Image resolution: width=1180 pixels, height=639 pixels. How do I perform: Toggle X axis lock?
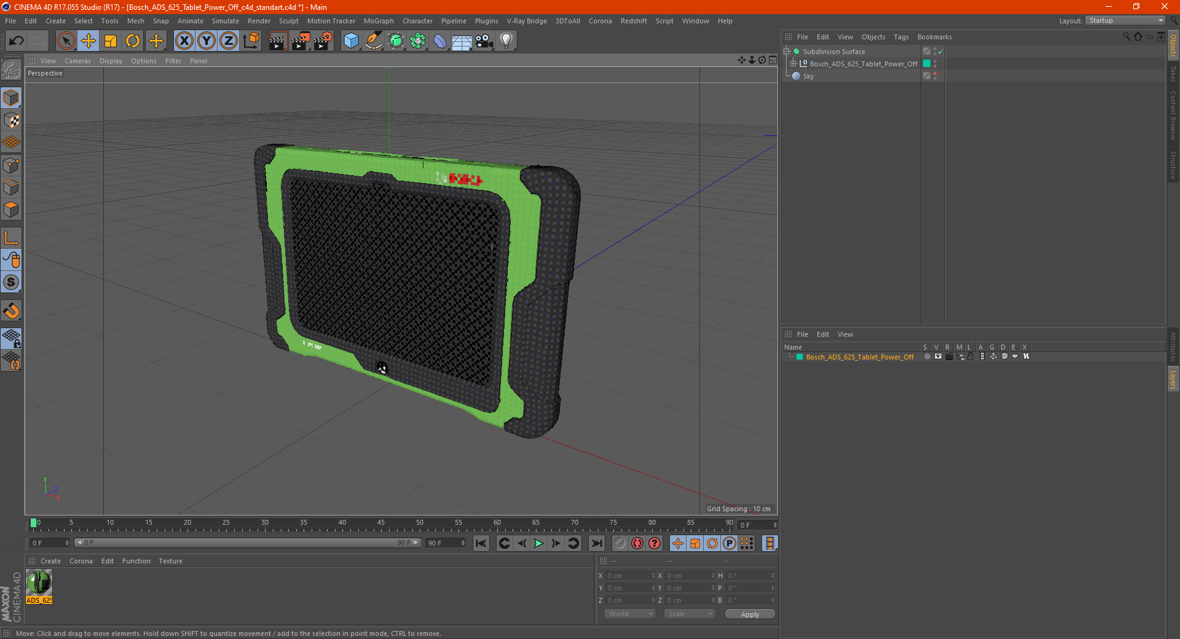point(184,41)
